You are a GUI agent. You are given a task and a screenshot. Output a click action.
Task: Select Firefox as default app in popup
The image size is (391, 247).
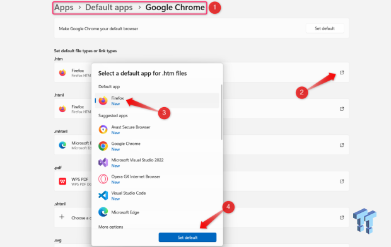157,101
